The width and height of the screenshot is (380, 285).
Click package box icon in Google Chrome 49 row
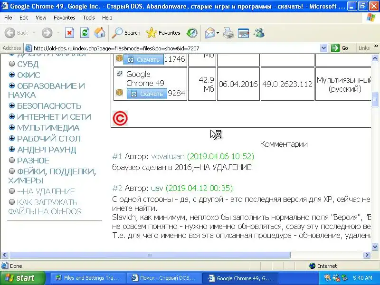click(120, 92)
